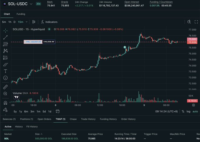
Task: Click the B buy marker on chart
Action: click(125, 47)
